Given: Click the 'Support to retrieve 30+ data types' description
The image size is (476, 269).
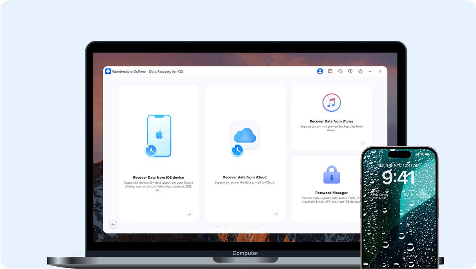Looking at the screenshot, I should (159, 186).
